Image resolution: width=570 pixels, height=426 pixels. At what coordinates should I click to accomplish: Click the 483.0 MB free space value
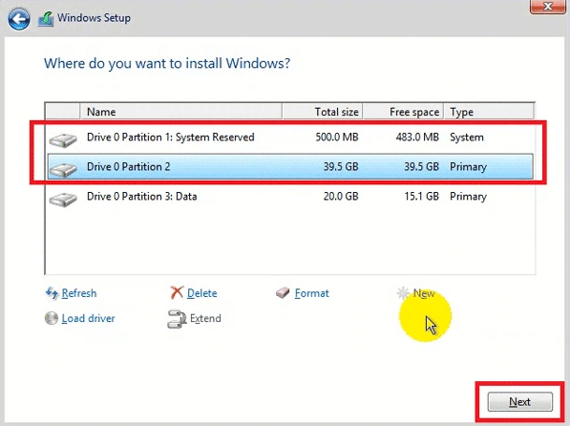pos(417,138)
